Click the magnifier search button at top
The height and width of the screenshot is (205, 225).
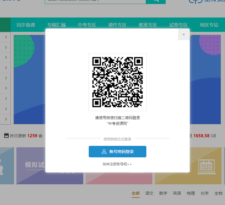point(156,1)
